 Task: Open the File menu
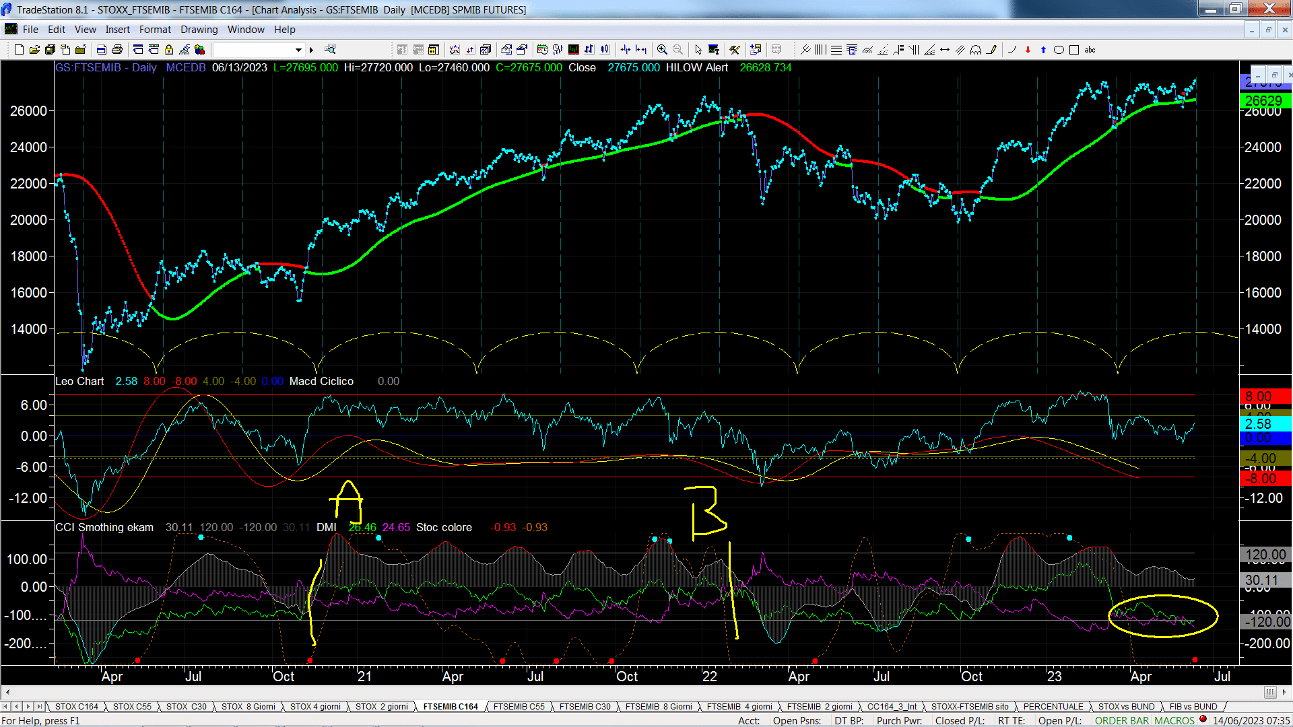click(30, 30)
